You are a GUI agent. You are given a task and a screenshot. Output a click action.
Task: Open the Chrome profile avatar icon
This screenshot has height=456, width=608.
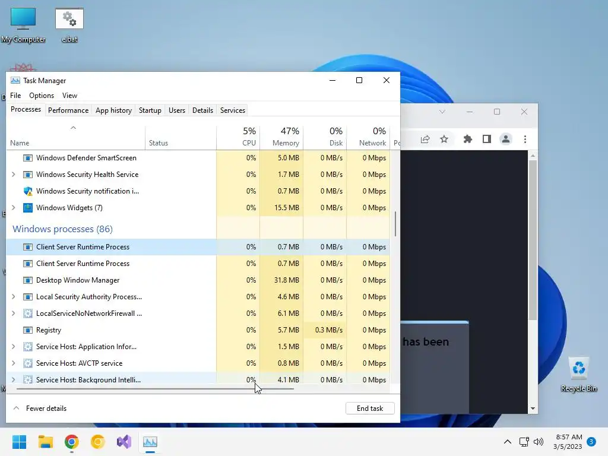[506, 139]
